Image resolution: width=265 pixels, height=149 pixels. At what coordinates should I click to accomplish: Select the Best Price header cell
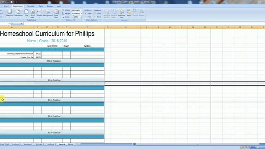click(52, 46)
